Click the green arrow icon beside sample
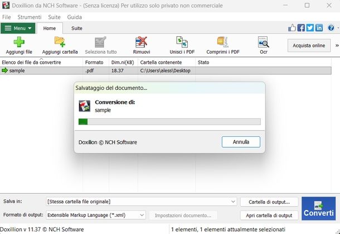 click(x=4, y=70)
